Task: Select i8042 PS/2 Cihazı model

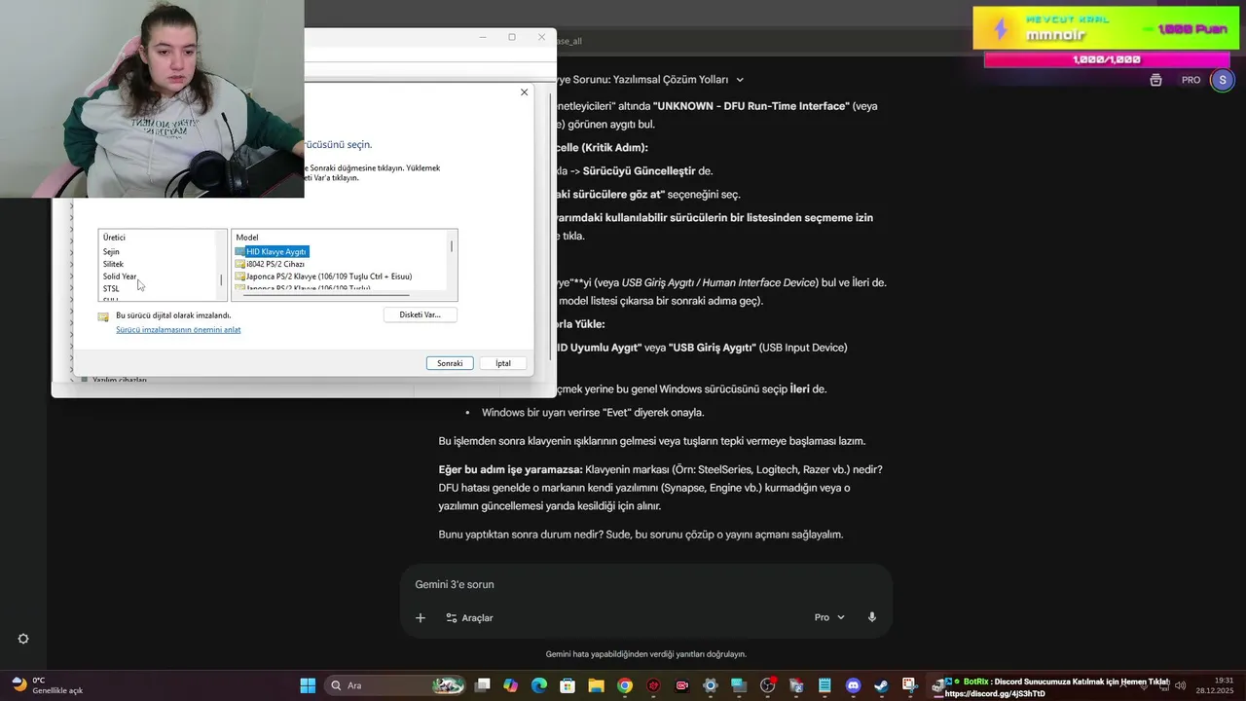Action: tap(275, 264)
